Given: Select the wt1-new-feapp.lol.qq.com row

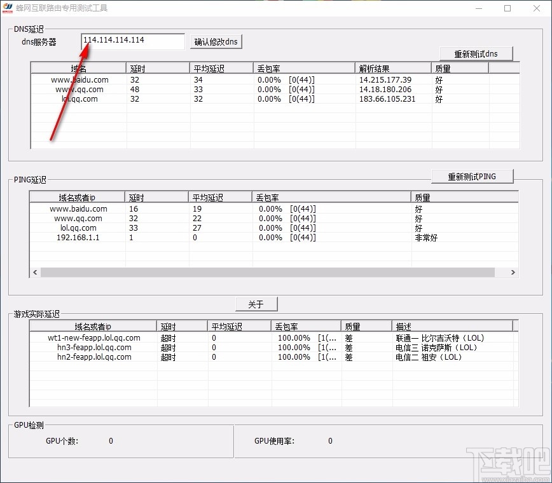Looking at the screenshot, I should (93, 337).
